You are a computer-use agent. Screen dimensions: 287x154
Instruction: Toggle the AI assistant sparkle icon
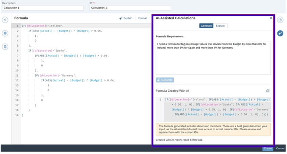(280, 33)
